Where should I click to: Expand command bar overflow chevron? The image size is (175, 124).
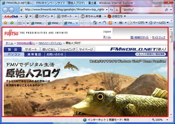coord(171,21)
